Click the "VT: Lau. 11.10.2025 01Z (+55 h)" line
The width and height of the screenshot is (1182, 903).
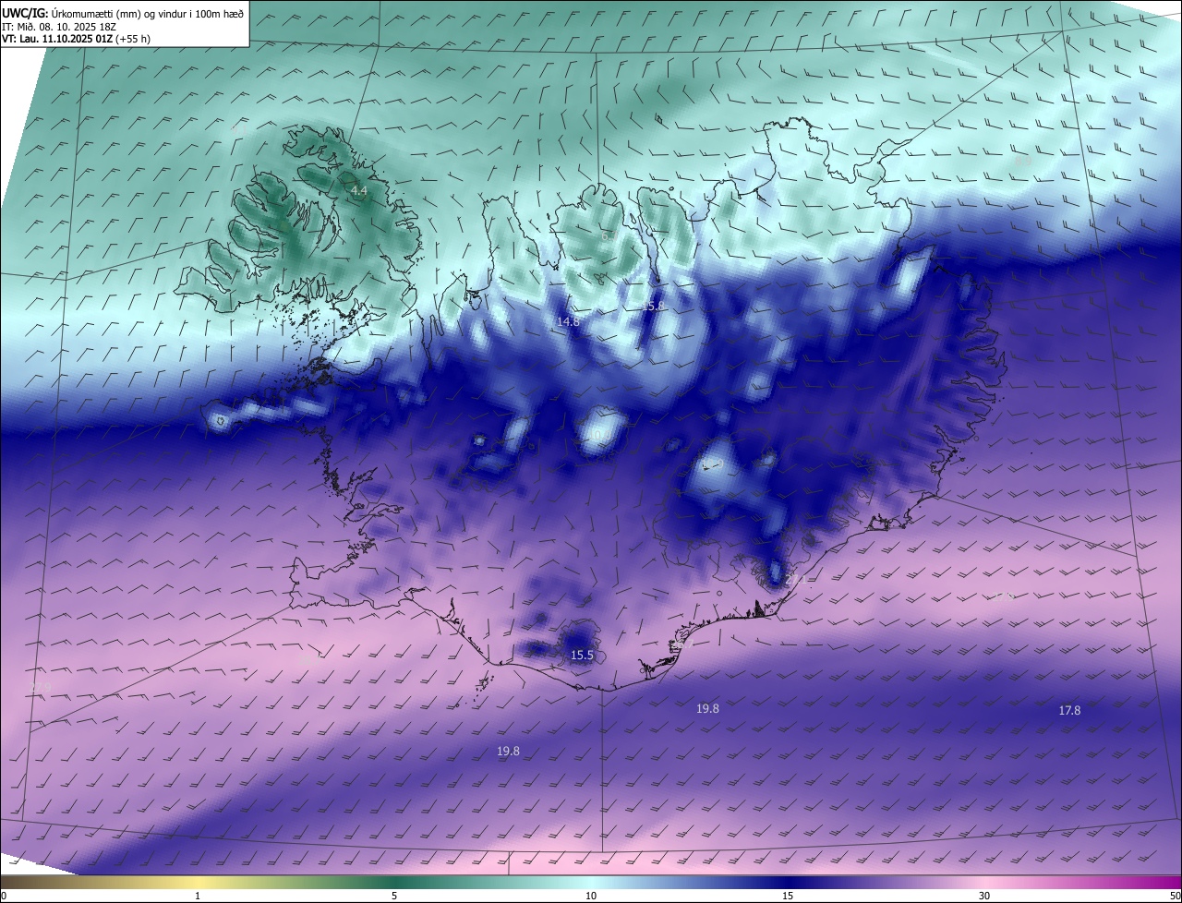click(x=77, y=39)
